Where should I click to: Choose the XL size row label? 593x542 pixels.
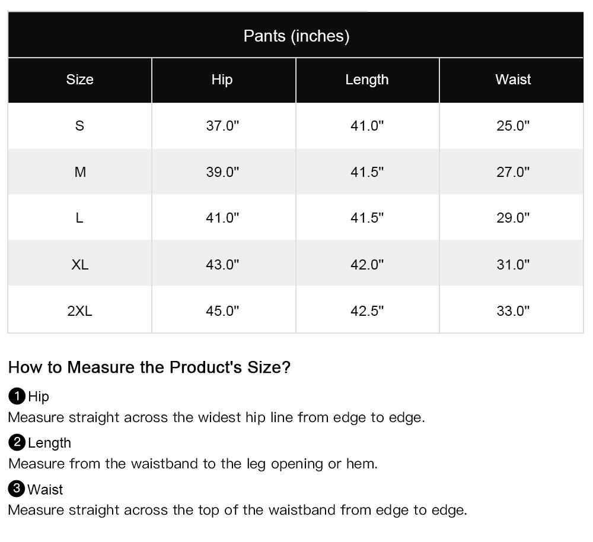(80, 265)
